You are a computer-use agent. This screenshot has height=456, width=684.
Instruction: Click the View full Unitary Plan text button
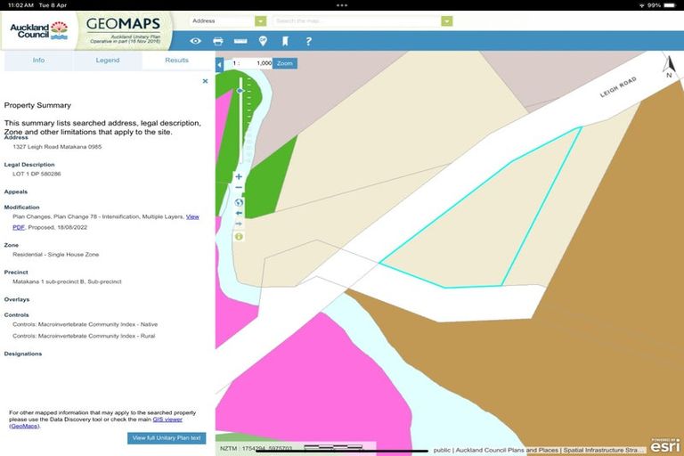(167, 438)
